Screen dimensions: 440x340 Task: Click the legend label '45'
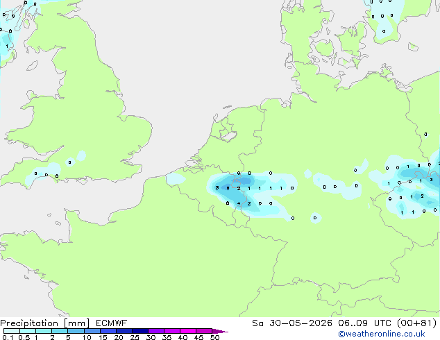tap(198, 337)
